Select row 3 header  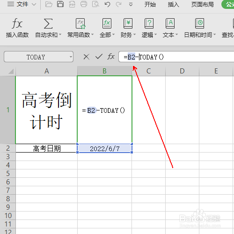(x=8, y=156)
